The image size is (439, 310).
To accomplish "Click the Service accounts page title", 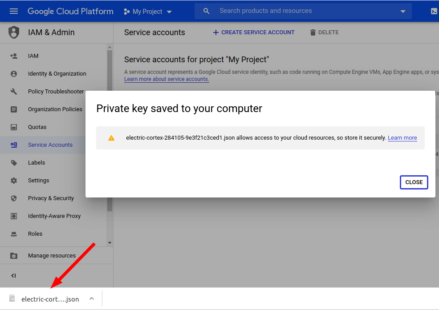I will click(154, 32).
